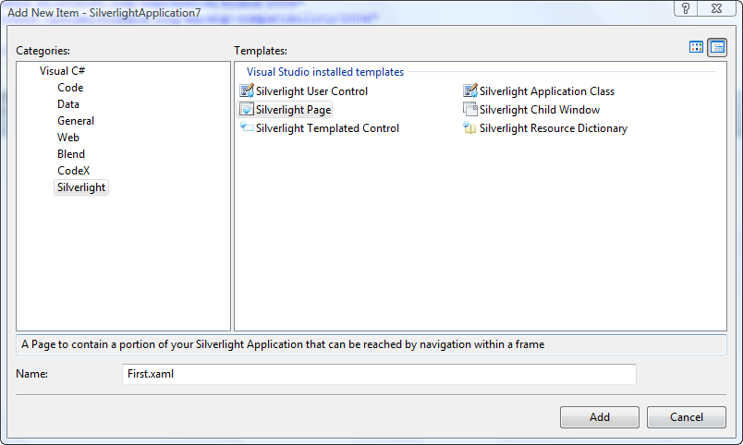
Task: Switch templates to small icons list view
Action: [717, 47]
